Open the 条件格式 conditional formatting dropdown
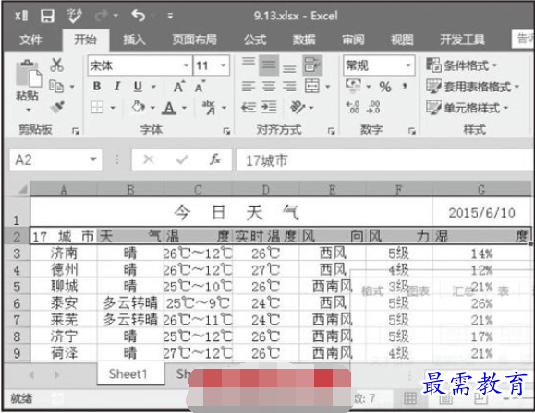 pyautogui.click(x=462, y=65)
